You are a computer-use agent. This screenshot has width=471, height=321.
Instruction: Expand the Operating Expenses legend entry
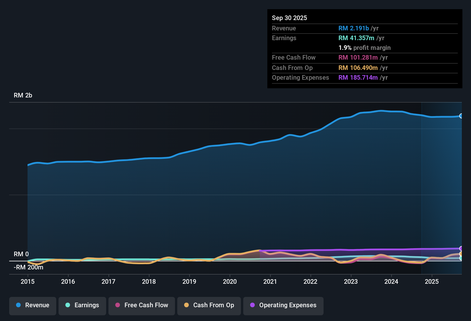pyautogui.click(x=283, y=305)
